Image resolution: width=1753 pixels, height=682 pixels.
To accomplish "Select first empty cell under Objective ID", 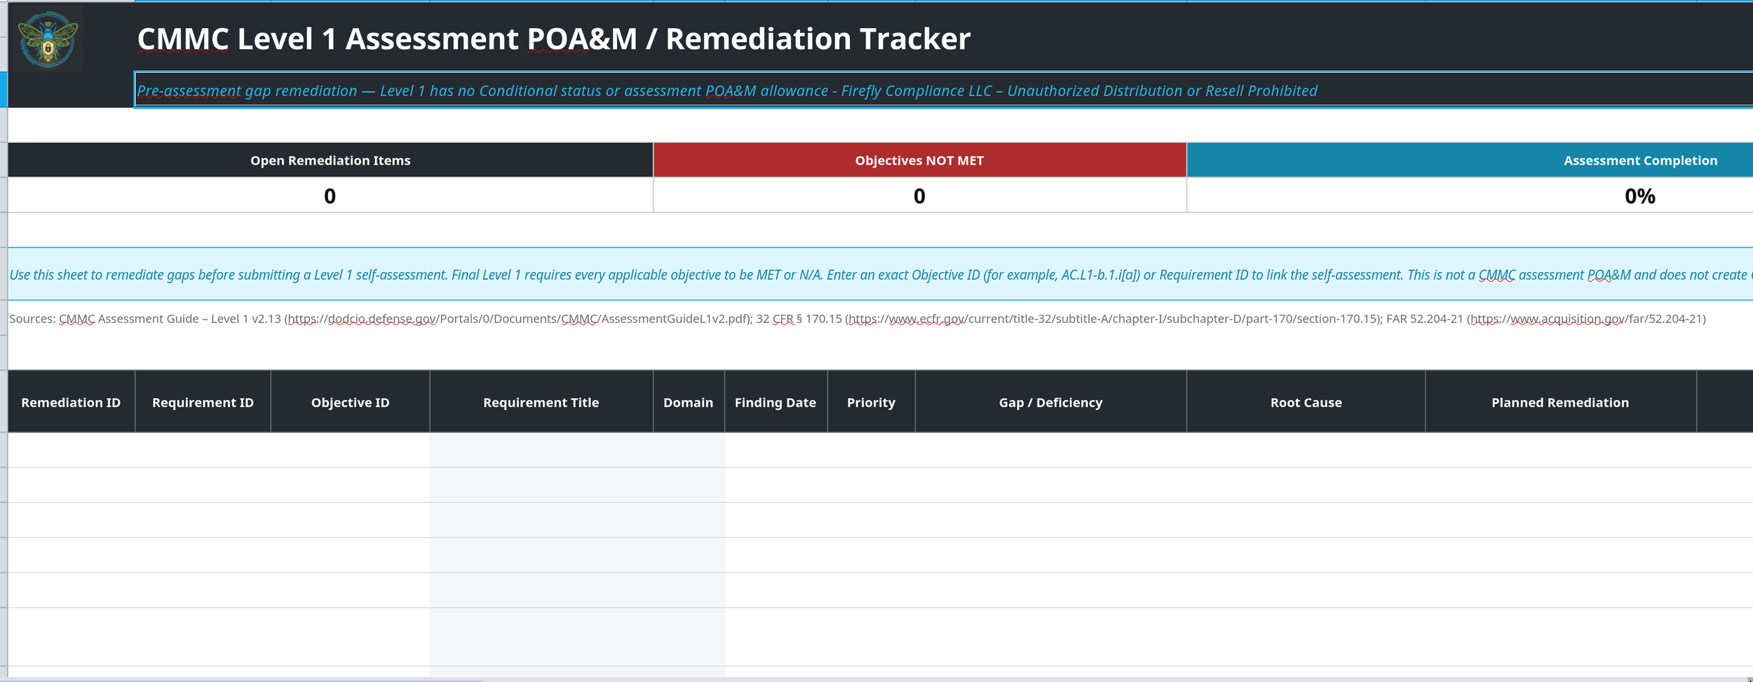I will (x=350, y=450).
